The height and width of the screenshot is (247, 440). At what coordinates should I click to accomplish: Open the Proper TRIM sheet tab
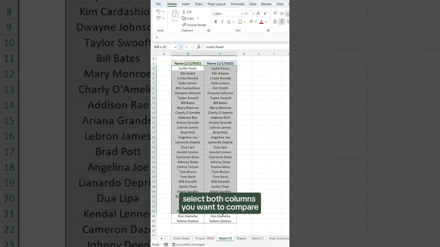point(205,238)
